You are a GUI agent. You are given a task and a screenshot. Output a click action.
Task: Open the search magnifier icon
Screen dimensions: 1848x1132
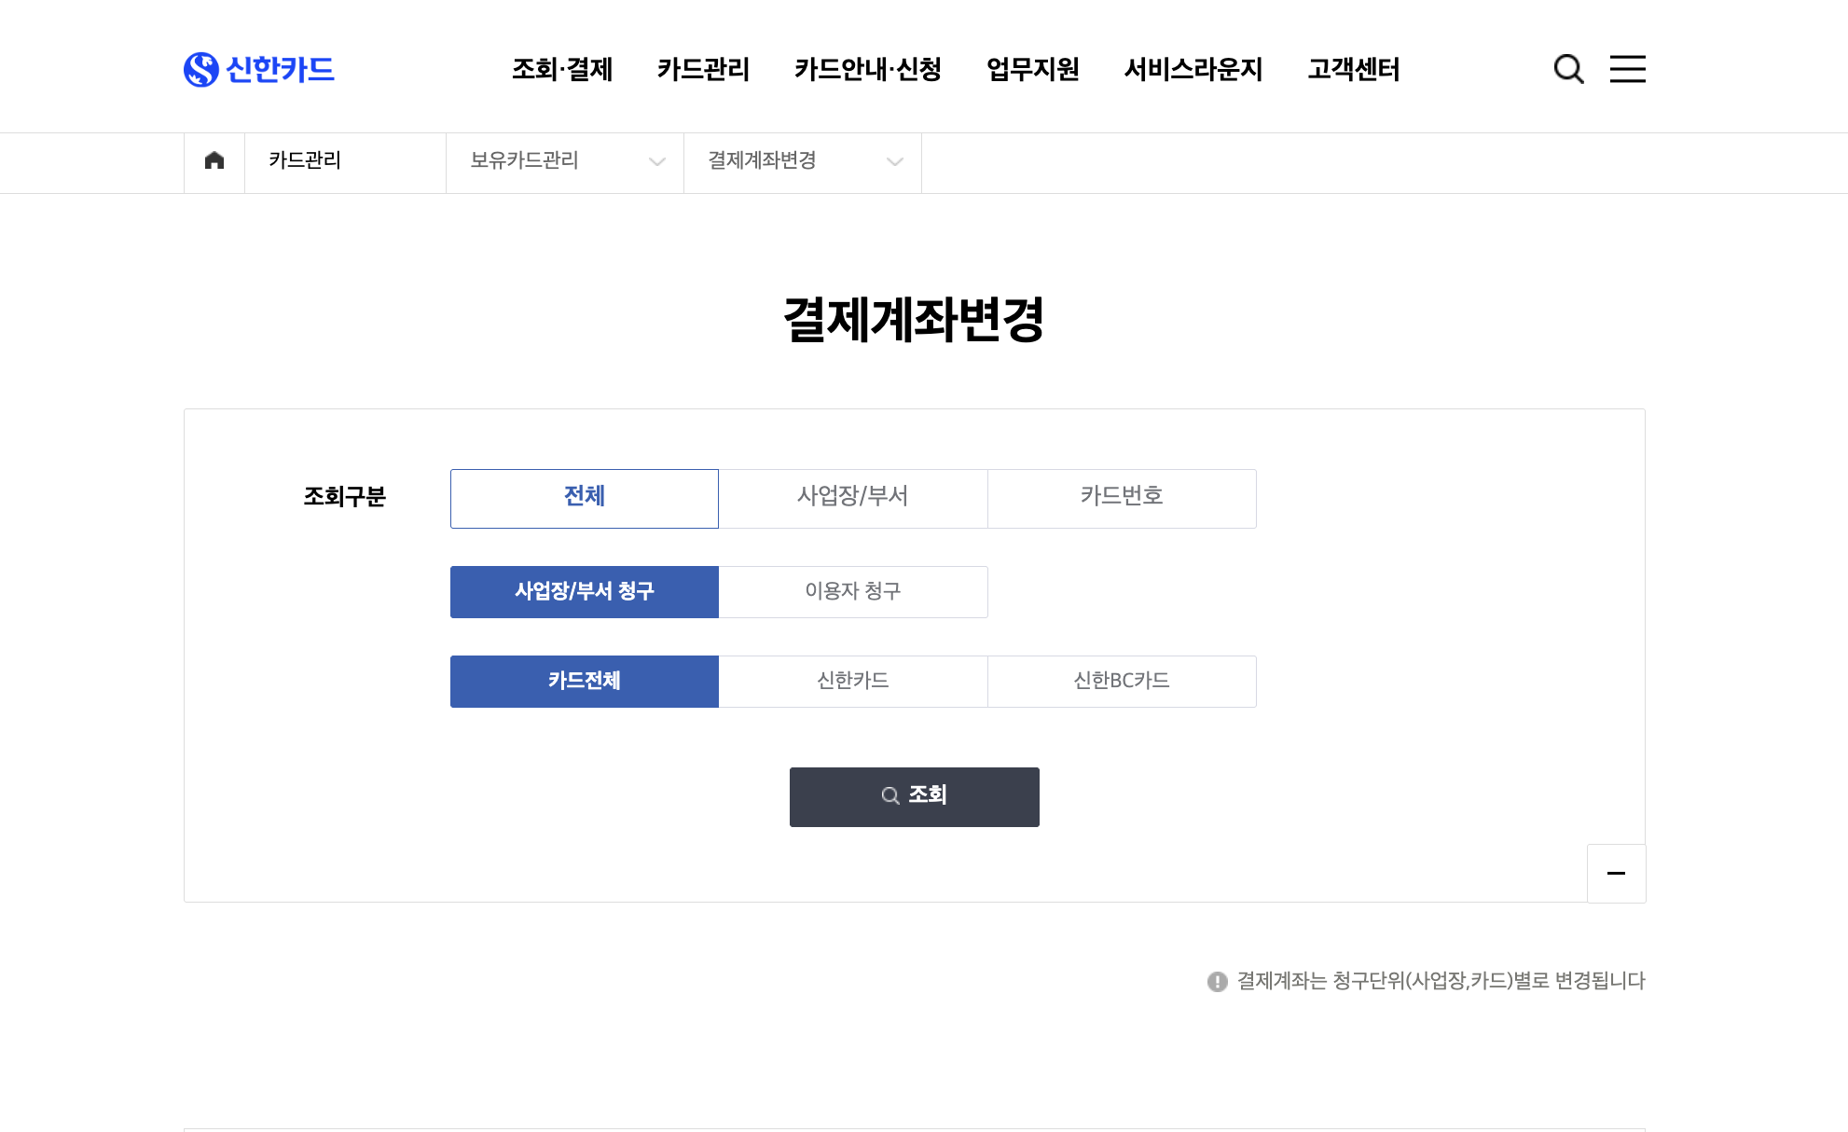tap(1568, 69)
